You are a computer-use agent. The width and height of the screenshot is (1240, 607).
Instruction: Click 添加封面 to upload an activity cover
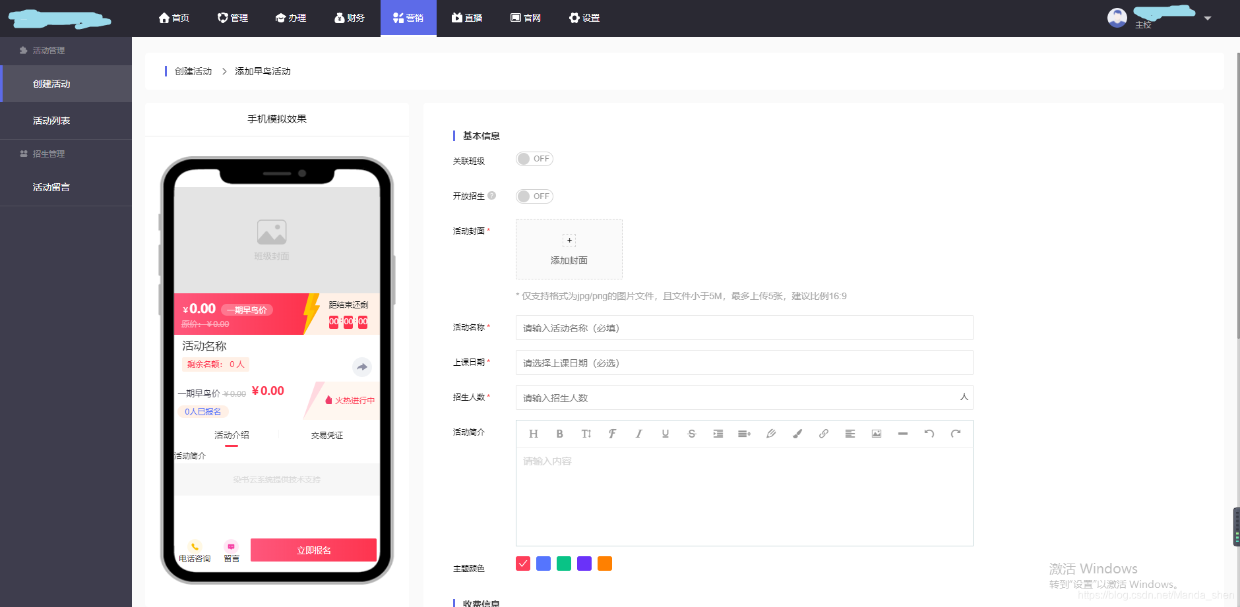click(x=569, y=249)
